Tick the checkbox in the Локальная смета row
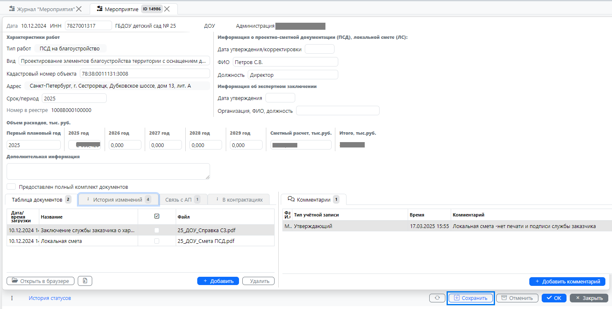 point(157,241)
